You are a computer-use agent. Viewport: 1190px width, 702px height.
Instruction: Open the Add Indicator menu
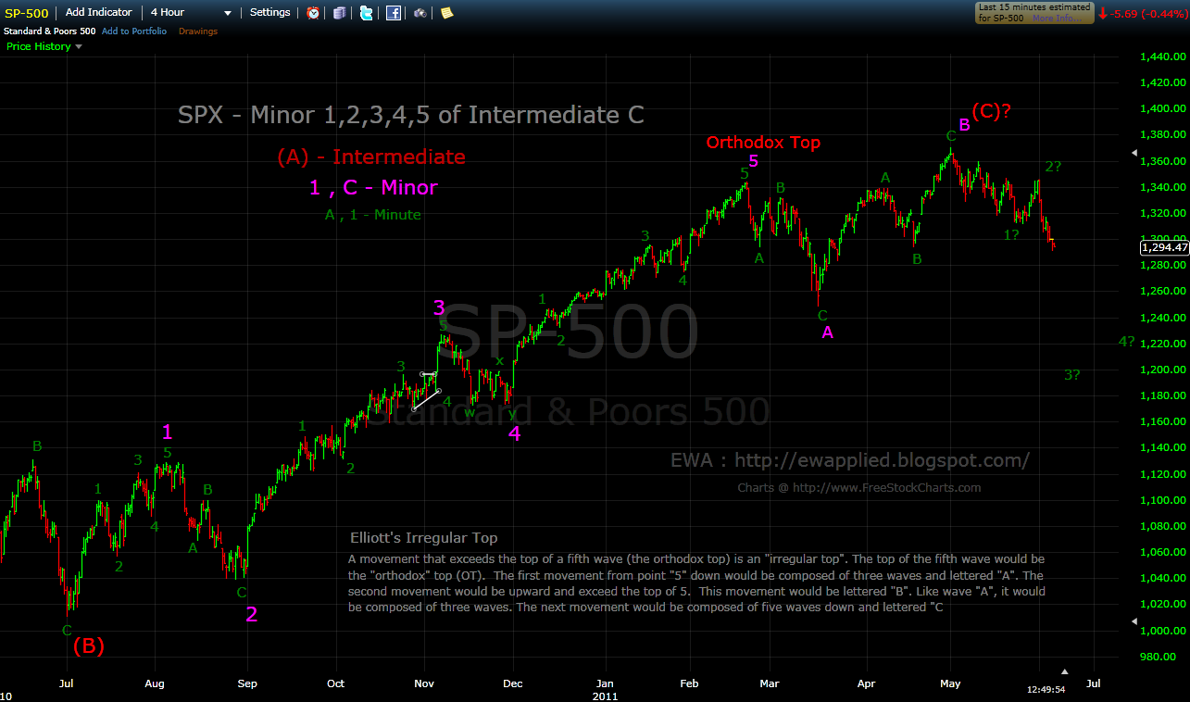[x=98, y=13]
